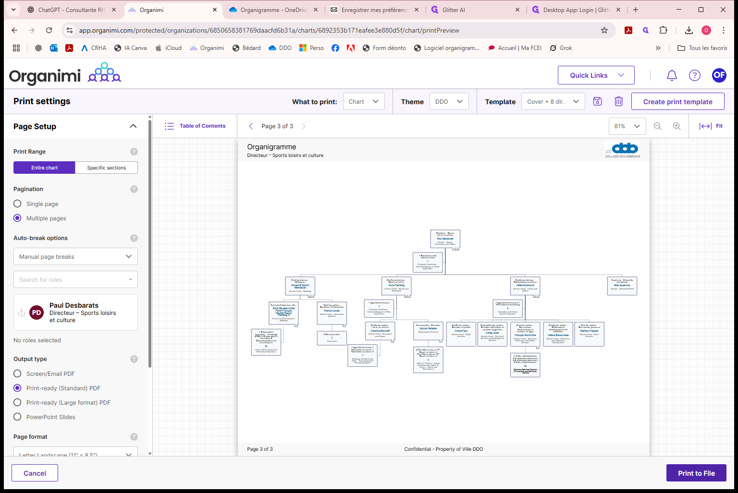Image resolution: width=738 pixels, height=493 pixels.
Task: Go to the previous preview page
Action: click(251, 126)
